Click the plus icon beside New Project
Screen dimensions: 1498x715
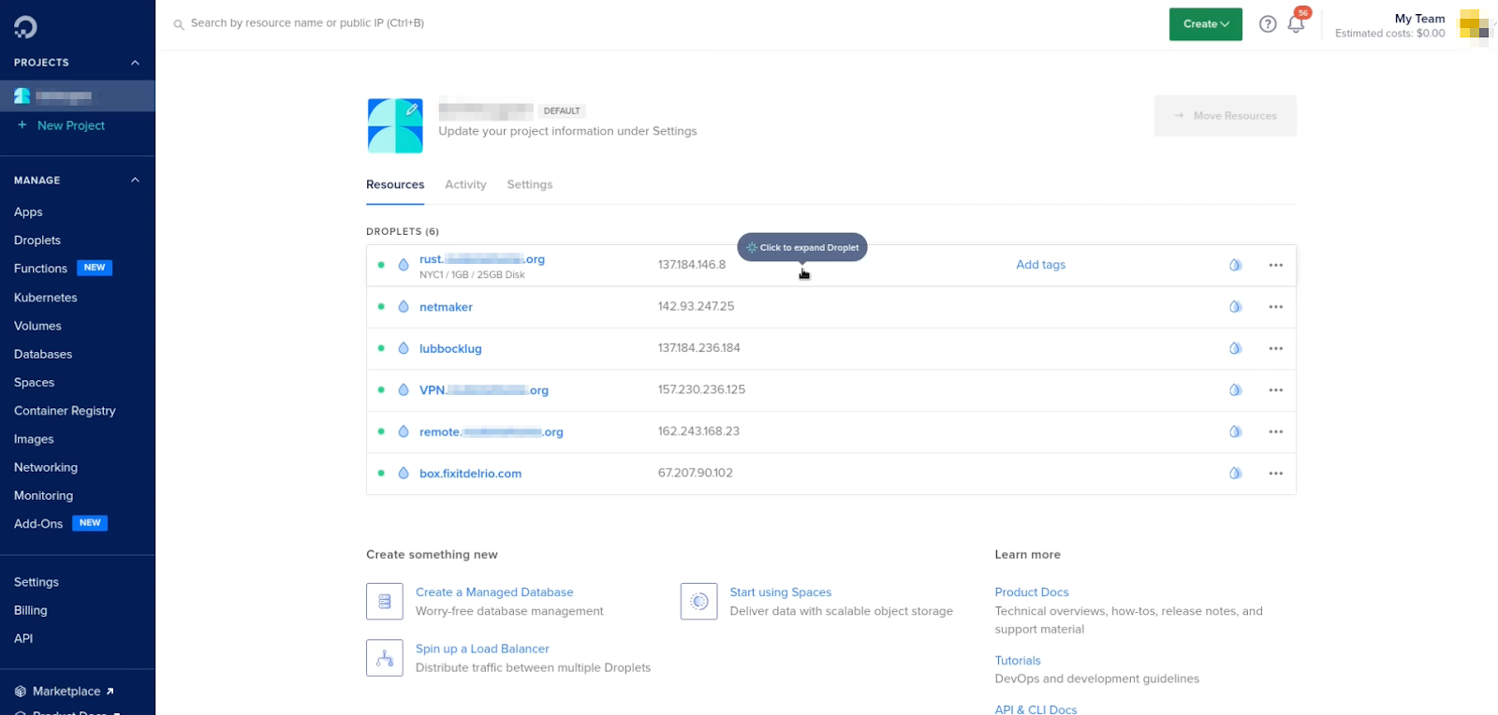(x=22, y=124)
